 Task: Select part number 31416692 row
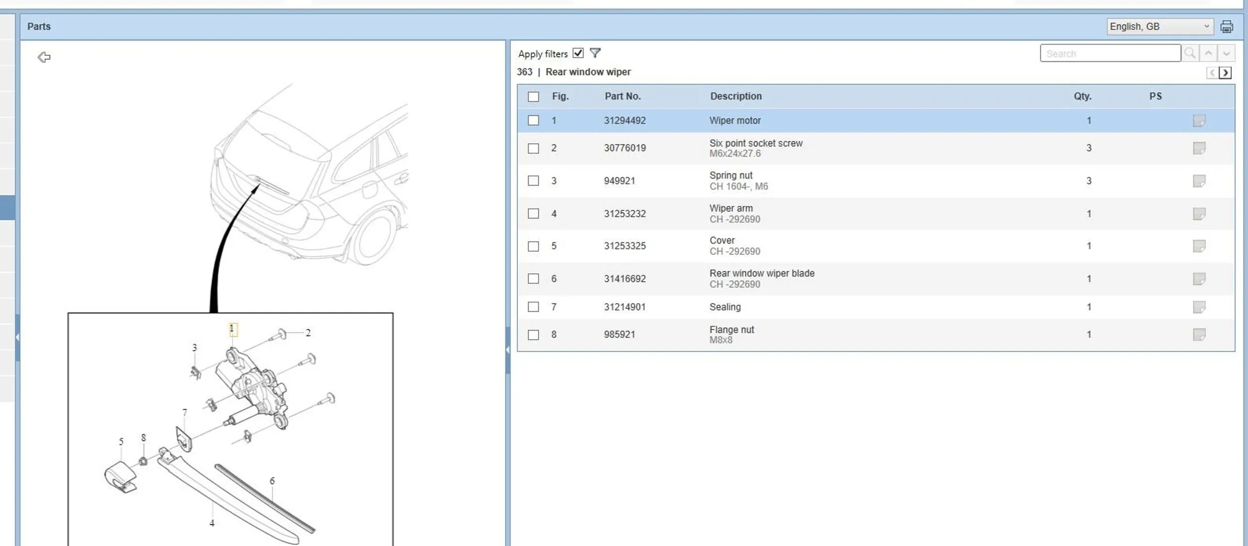[x=876, y=279]
